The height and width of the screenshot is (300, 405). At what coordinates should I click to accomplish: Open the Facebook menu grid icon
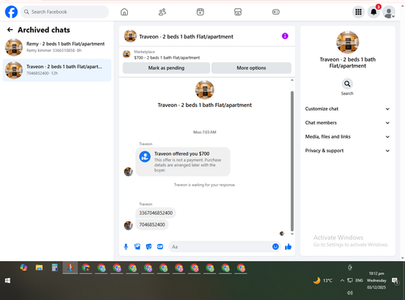tap(358, 12)
